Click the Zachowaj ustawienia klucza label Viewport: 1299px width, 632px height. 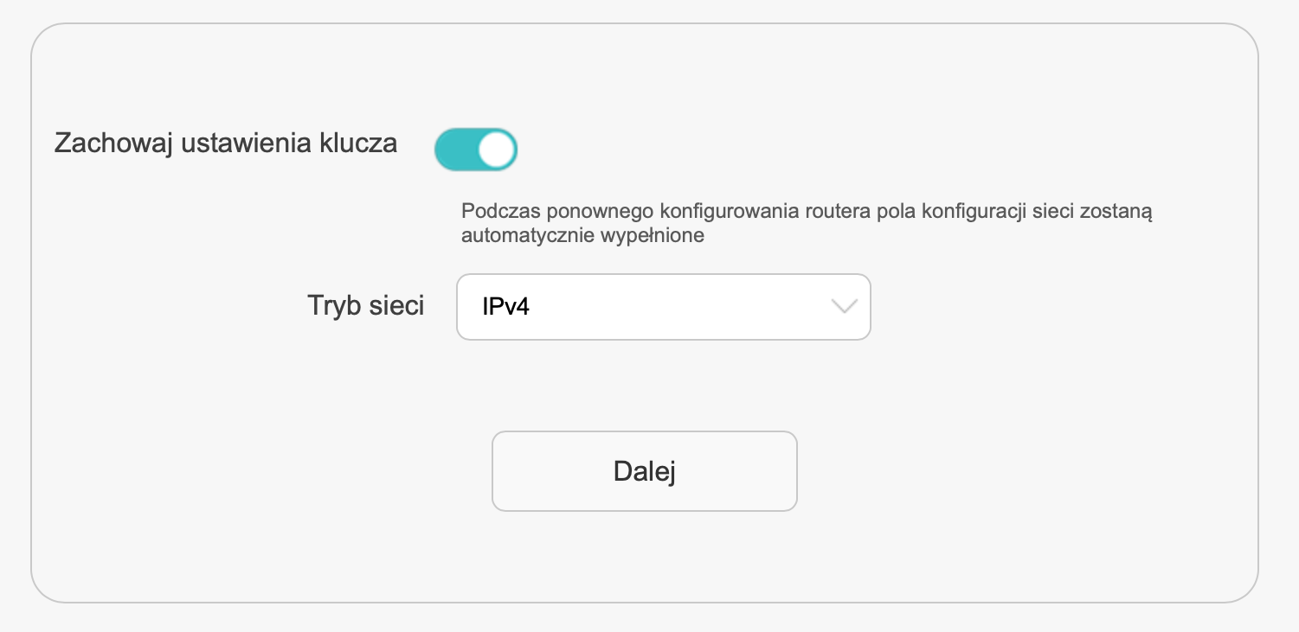point(226,143)
